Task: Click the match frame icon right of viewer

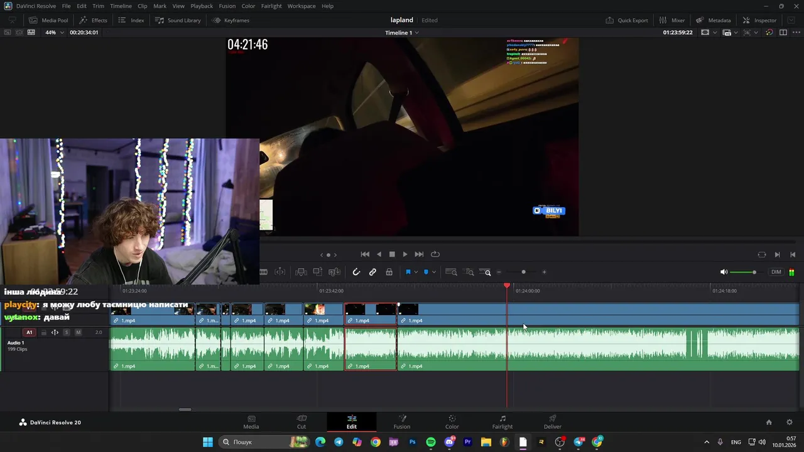Action: click(762, 254)
